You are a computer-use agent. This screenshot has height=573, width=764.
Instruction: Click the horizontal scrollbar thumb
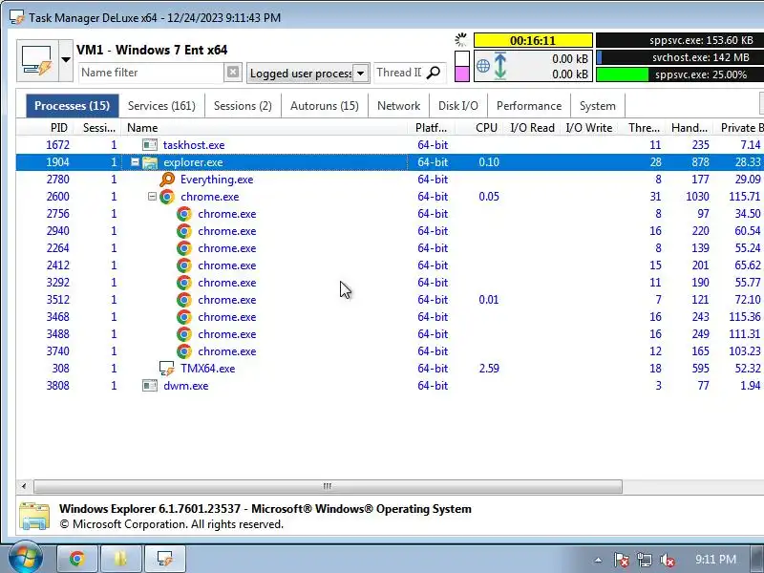(328, 486)
